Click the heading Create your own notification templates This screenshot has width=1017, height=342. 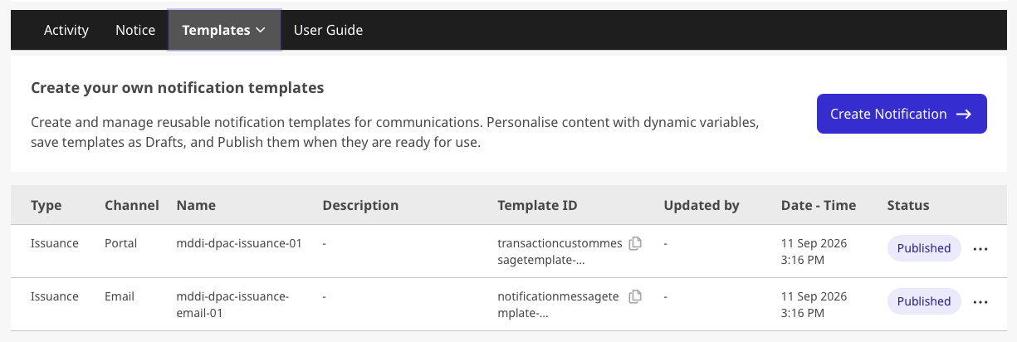pos(177,87)
